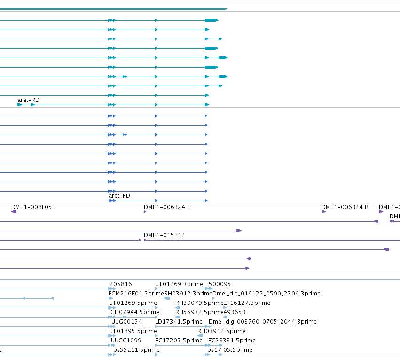Select the RH39079.5prime label
Viewport: 400px width, 357px height.
199,303
